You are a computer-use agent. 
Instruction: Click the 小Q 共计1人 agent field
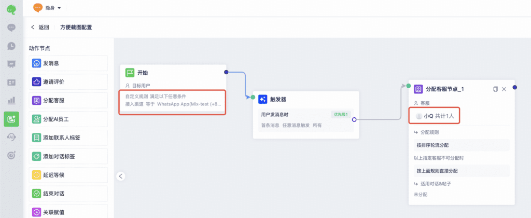tap(435, 116)
